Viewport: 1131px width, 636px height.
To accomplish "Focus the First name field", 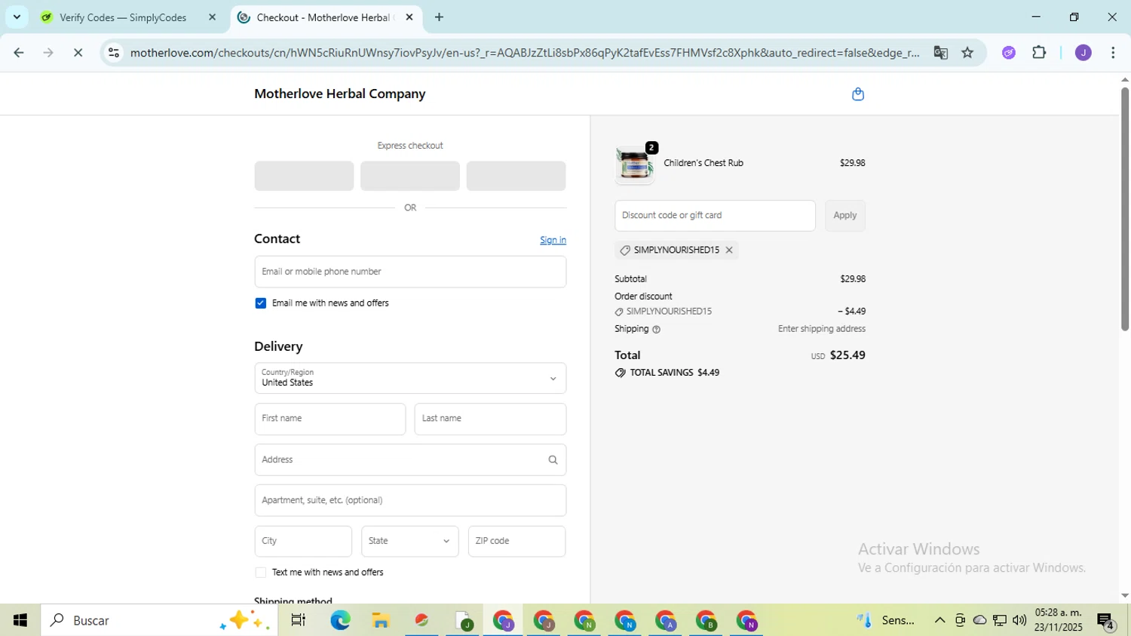I will coord(330,419).
